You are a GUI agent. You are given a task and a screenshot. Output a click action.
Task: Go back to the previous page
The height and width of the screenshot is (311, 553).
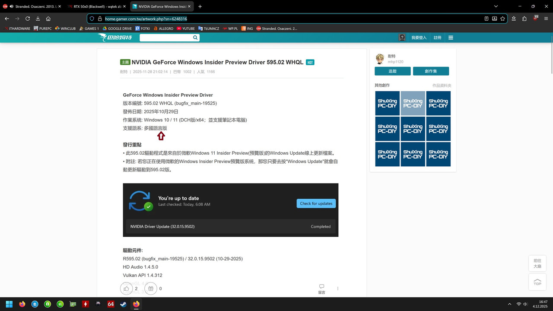[7, 19]
